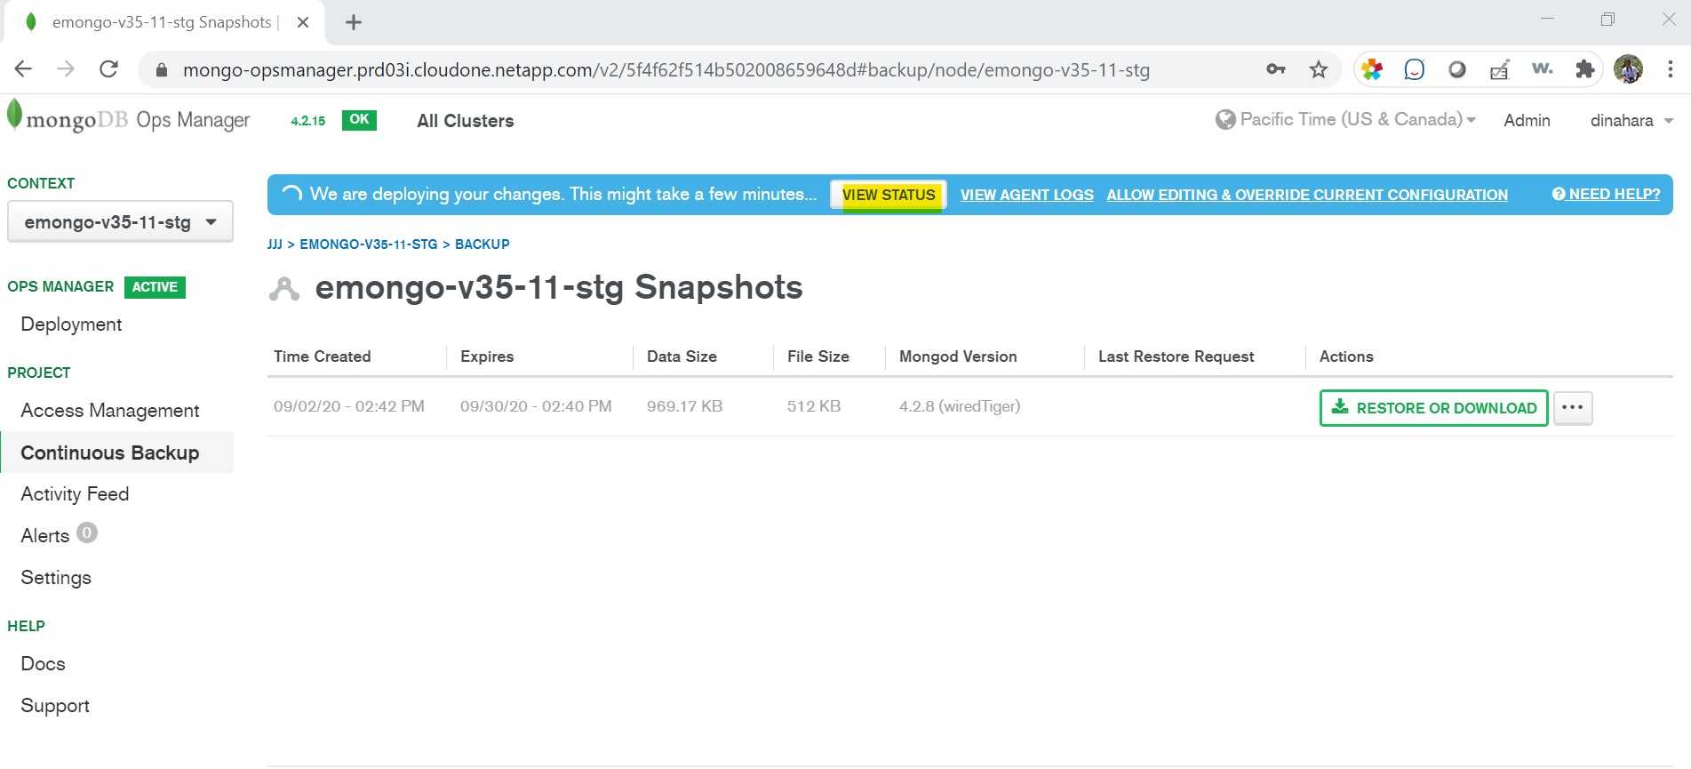Screen dimensions: 1691x769
Task: Click the browser address bar URL
Action: 666,70
